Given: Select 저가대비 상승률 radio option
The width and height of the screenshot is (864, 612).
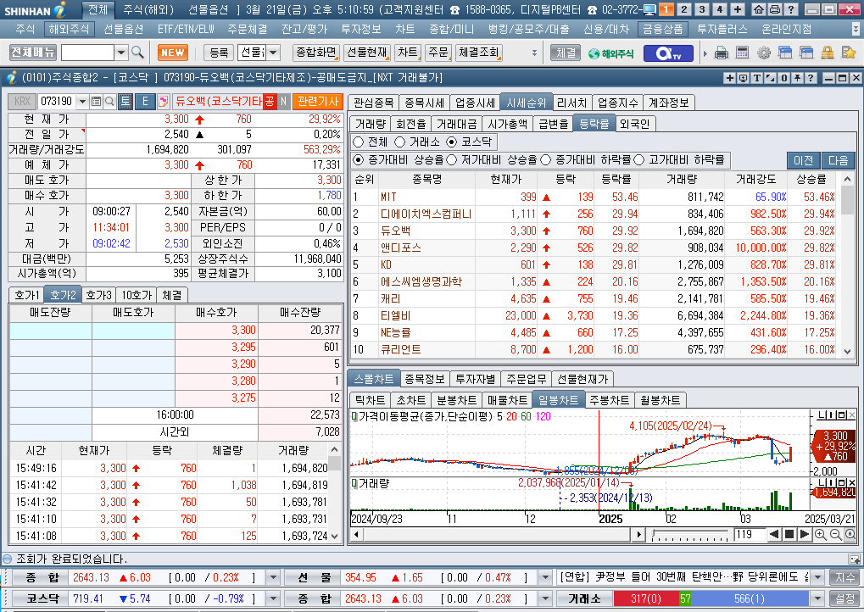Looking at the screenshot, I should [452, 159].
